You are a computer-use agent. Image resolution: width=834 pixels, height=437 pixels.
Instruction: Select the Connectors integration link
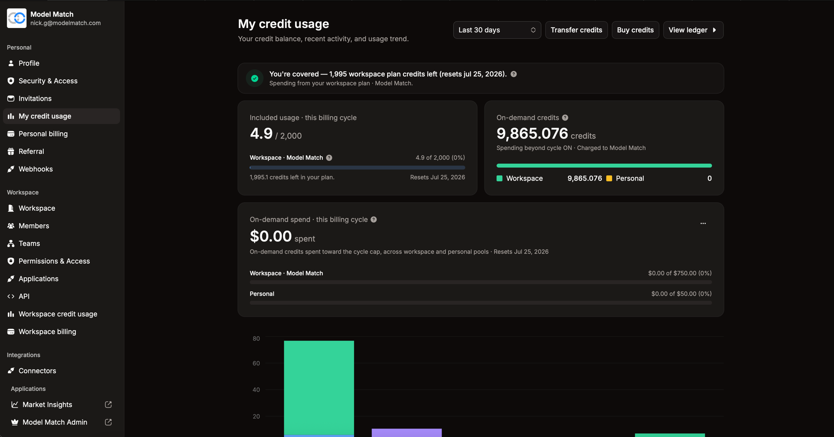pyautogui.click(x=62, y=371)
